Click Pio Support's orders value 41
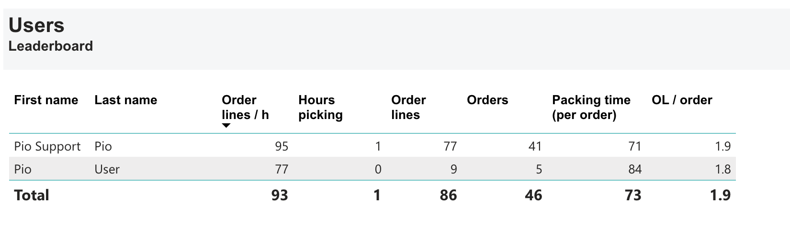Screen dimensions: 790x239 click(534, 146)
